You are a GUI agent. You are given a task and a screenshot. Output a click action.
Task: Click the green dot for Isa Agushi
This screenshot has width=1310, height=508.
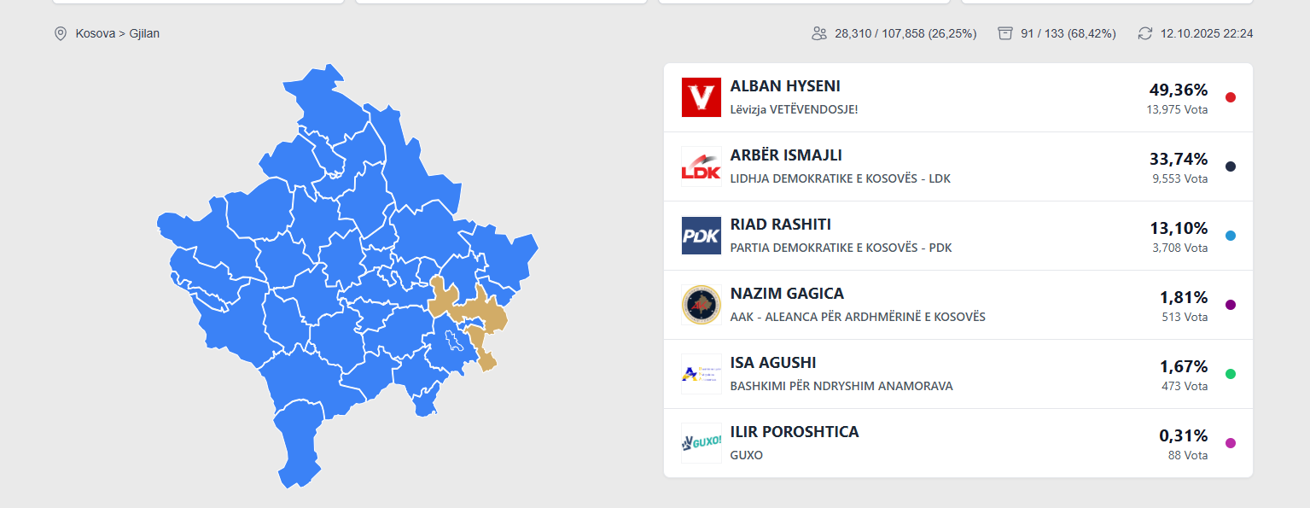[1230, 374]
